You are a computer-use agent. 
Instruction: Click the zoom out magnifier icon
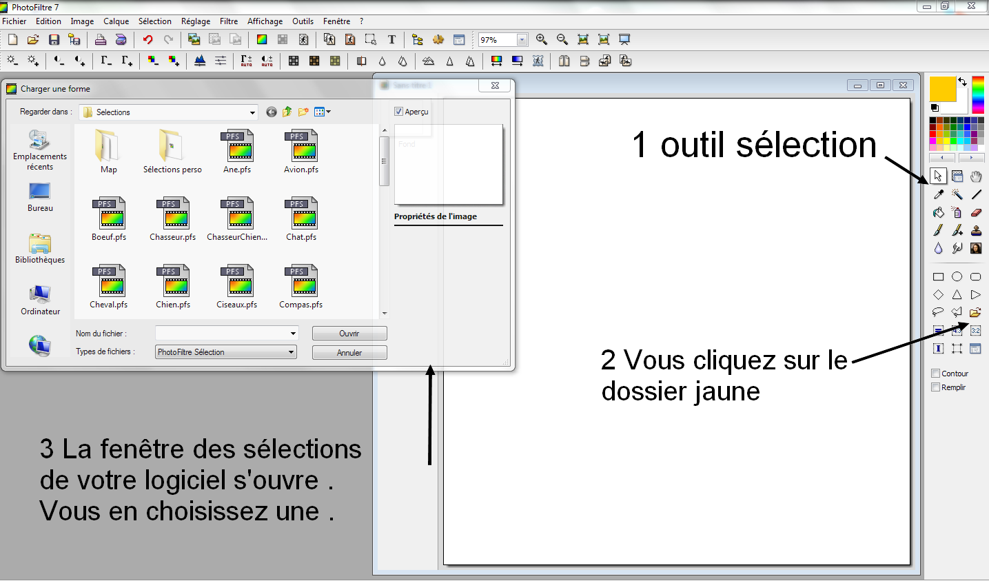[562, 40]
